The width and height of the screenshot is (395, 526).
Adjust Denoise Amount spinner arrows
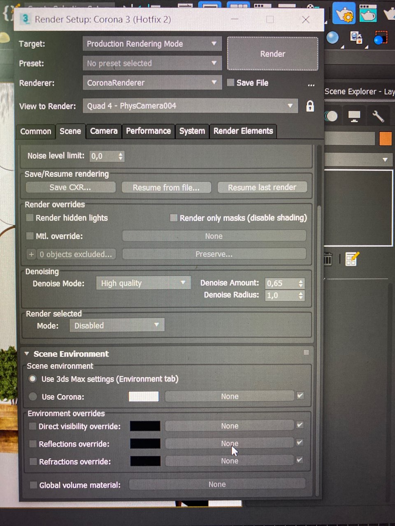[301, 283]
